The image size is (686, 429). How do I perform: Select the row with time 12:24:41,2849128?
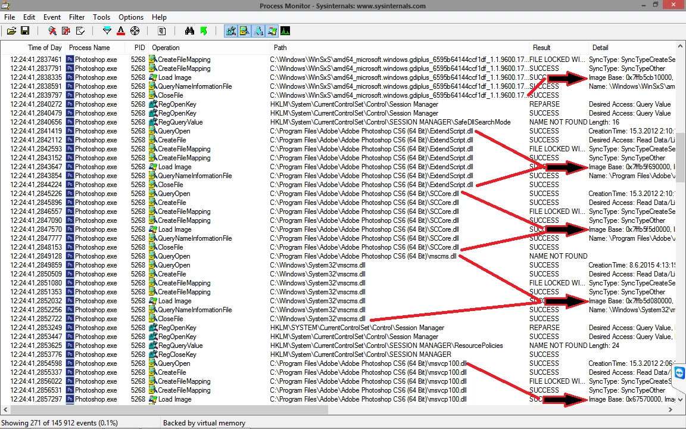coord(338,256)
